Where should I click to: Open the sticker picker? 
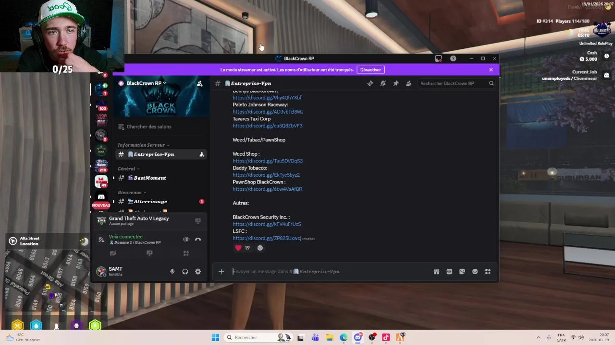click(x=462, y=272)
